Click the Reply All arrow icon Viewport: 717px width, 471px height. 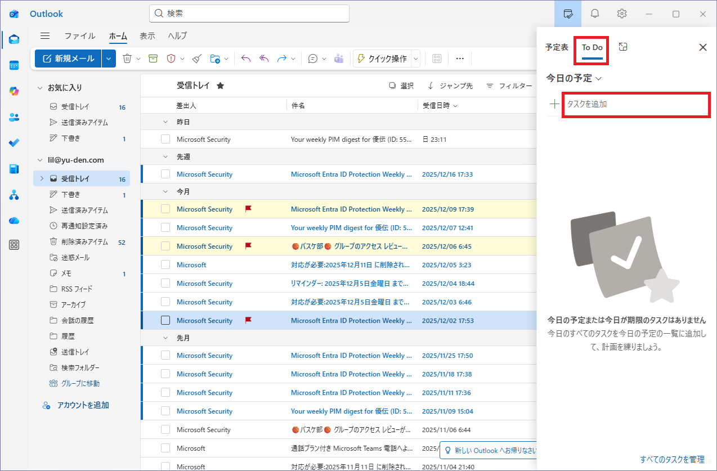(264, 59)
